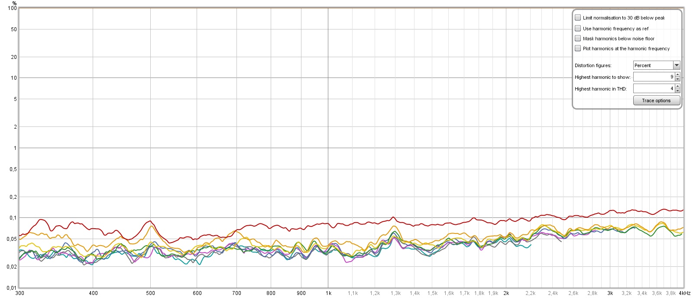Click the 100 label atop the percent axis
693x298 pixels.
(13, 8)
